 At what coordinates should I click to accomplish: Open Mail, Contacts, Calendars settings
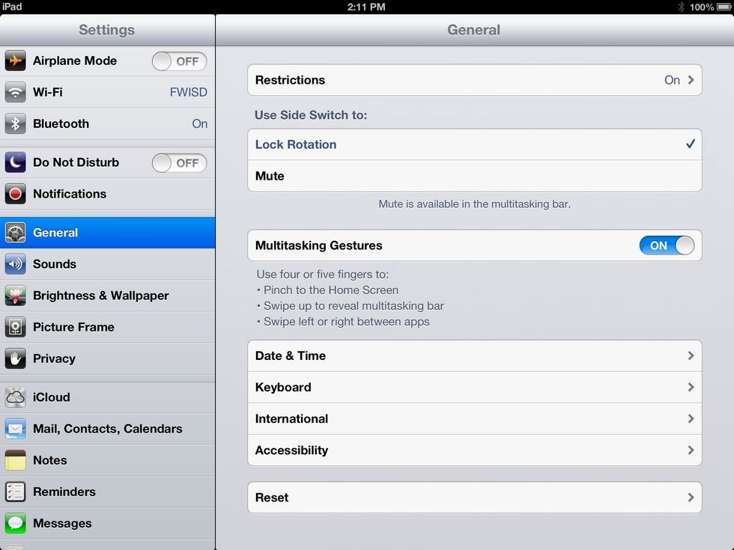point(107,429)
